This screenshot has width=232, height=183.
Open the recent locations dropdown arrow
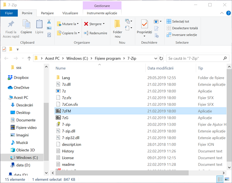23,58
